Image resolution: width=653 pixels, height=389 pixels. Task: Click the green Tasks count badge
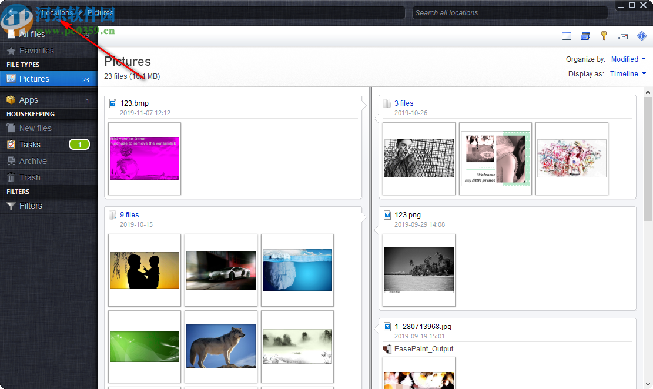79,145
